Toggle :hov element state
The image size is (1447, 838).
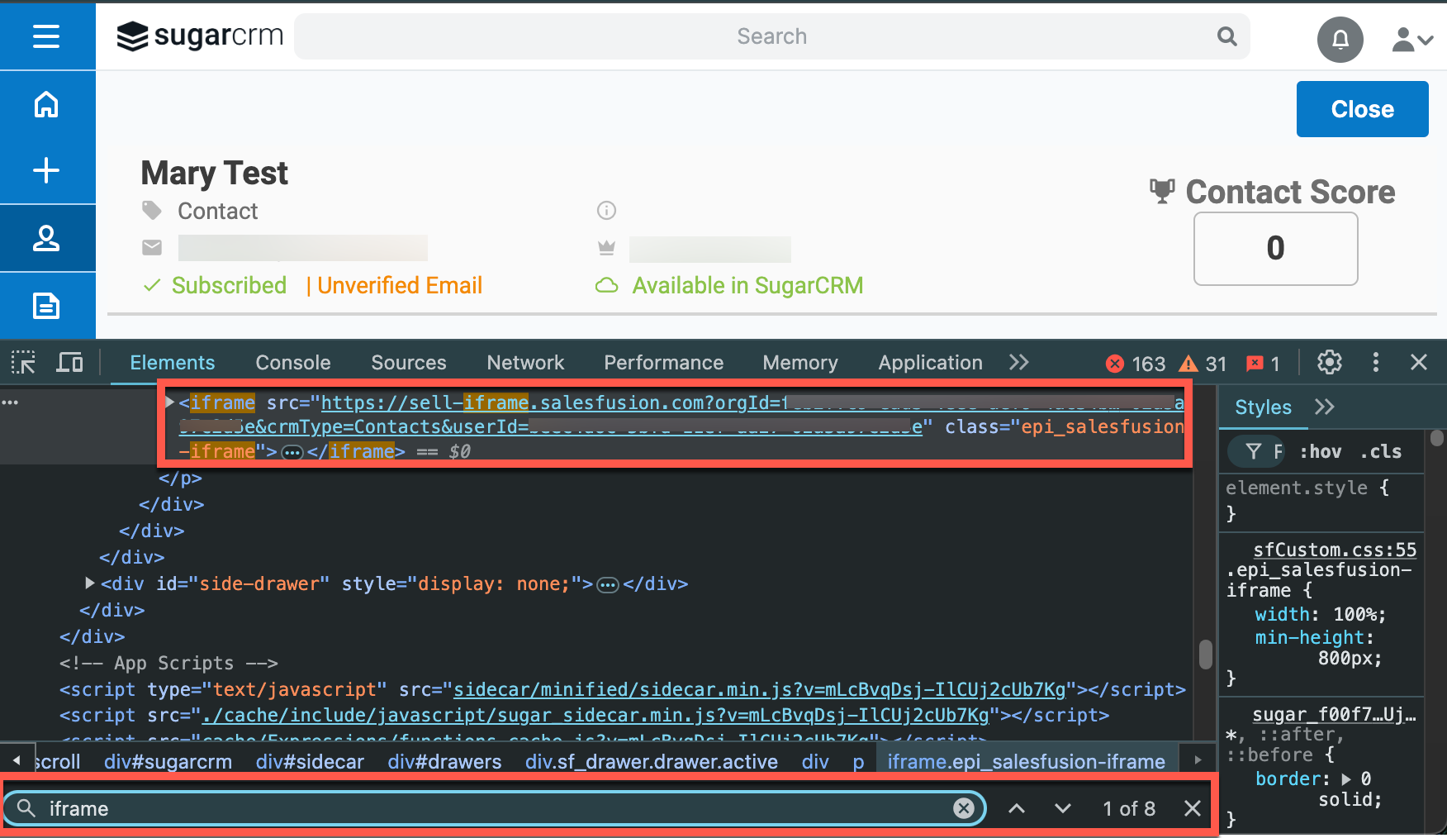click(1320, 451)
